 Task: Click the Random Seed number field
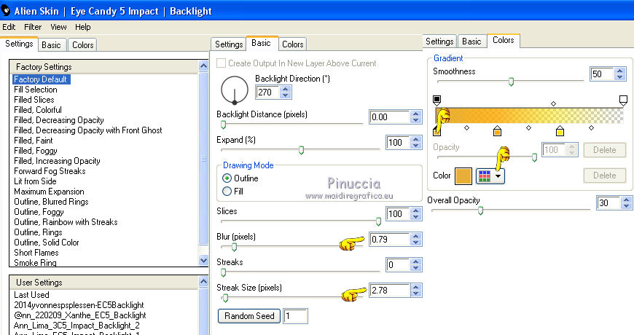[x=295, y=316]
